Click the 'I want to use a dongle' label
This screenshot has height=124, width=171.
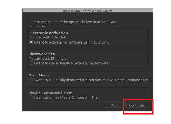click(x=72, y=63)
